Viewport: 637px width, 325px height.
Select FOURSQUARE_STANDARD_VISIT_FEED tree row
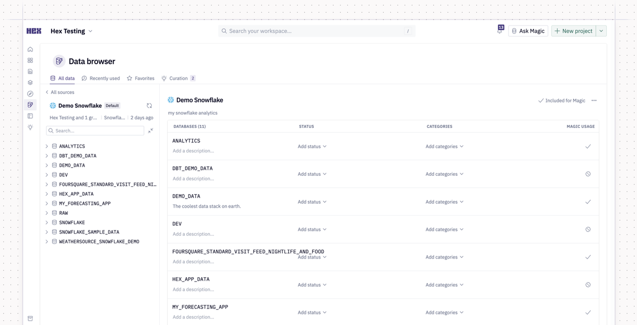coord(101,184)
